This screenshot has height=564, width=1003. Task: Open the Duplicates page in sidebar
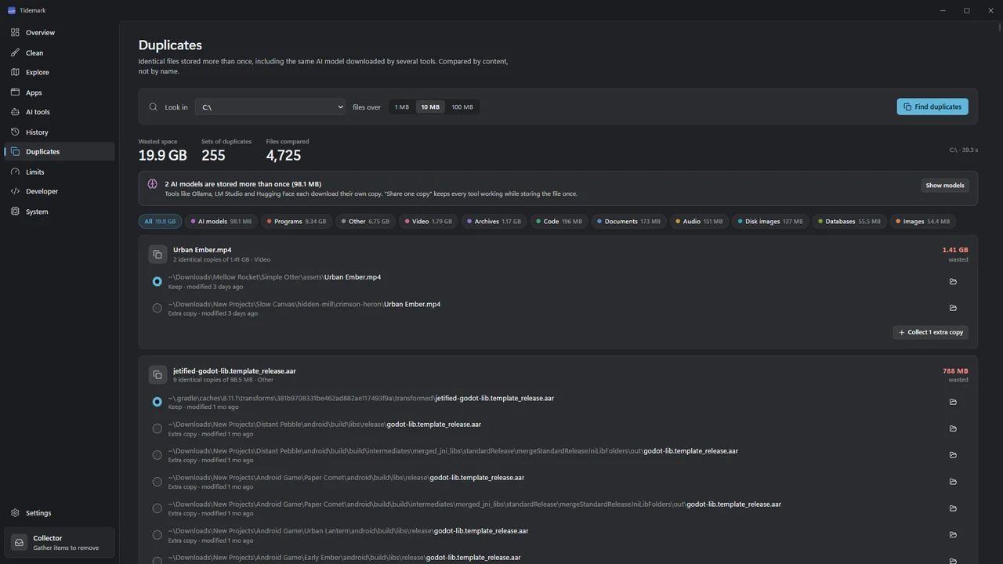tap(60, 152)
